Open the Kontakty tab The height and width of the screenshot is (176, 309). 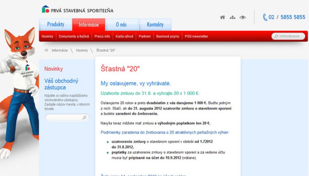point(155,25)
